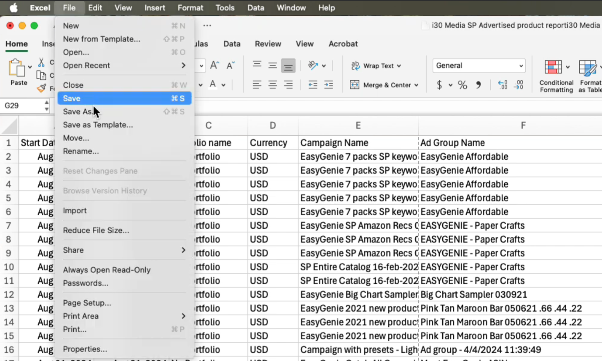Viewport: 602px width, 361px height.
Task: Decrease font size with the smaller A icon
Action: point(230,65)
